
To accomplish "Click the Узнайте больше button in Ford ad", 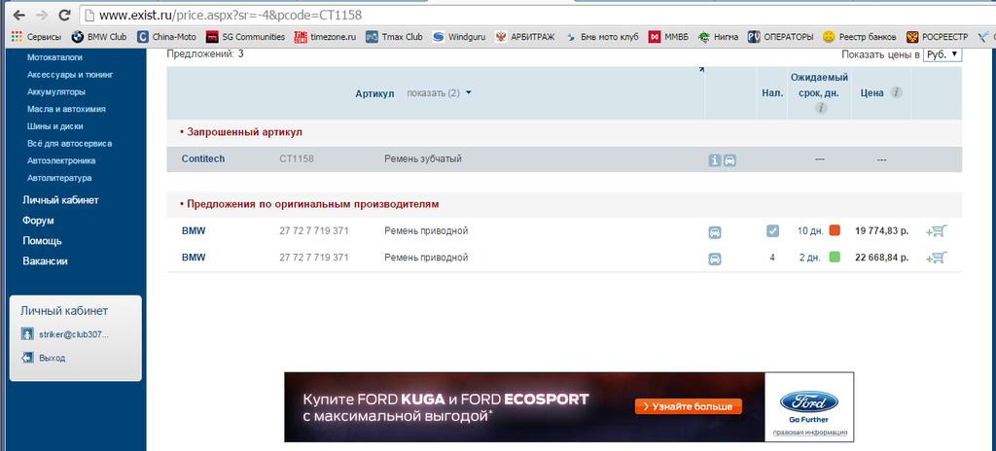I will [689, 406].
